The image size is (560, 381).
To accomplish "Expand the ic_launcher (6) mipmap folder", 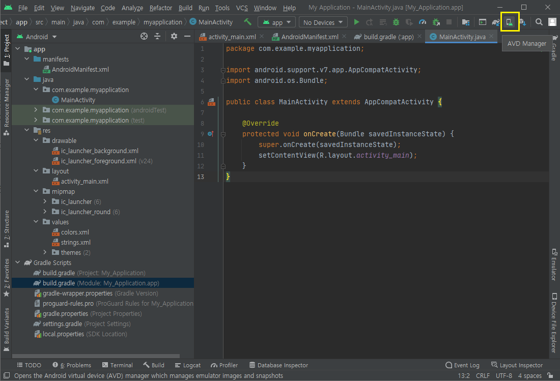I will (45, 201).
